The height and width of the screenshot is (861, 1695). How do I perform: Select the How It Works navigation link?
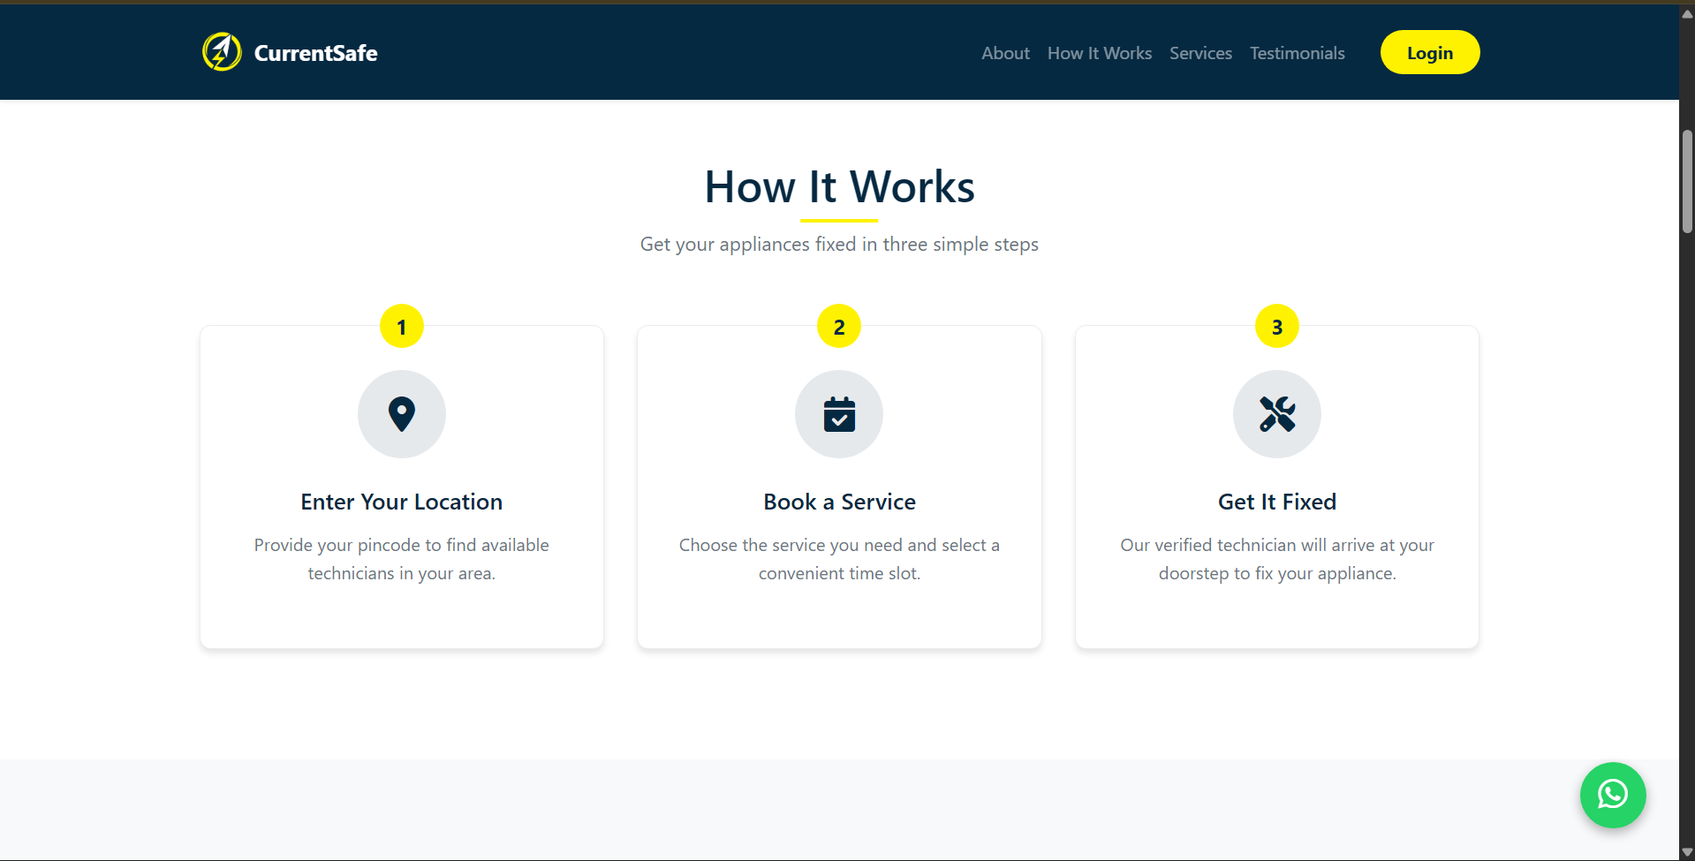coord(1099,53)
